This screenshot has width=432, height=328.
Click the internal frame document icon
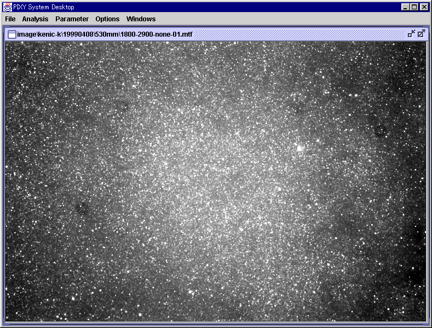pyautogui.click(x=12, y=34)
